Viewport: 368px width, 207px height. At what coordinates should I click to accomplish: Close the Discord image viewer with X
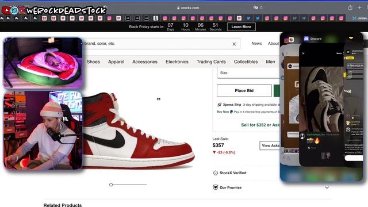[303, 53]
